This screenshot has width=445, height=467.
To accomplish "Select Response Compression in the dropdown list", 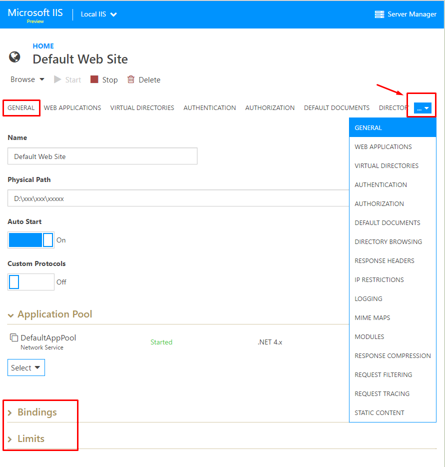I will point(392,356).
